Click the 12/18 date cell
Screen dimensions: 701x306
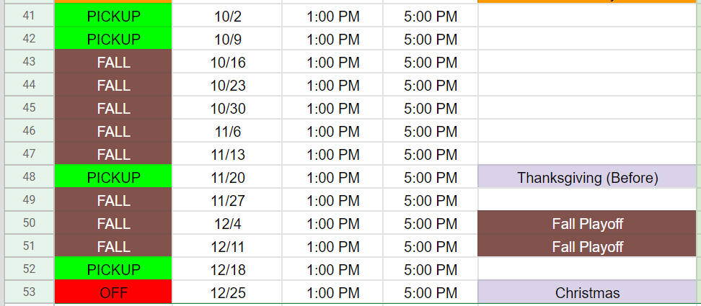pos(228,269)
